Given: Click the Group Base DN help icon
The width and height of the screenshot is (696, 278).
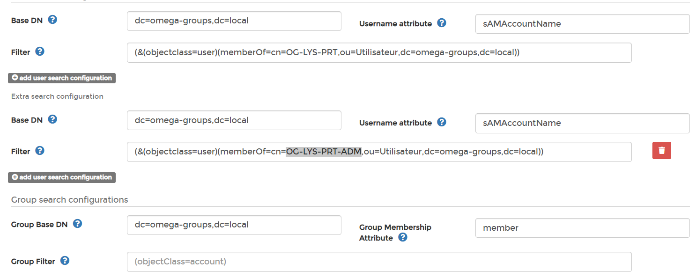Looking at the screenshot, I should 77,224.
